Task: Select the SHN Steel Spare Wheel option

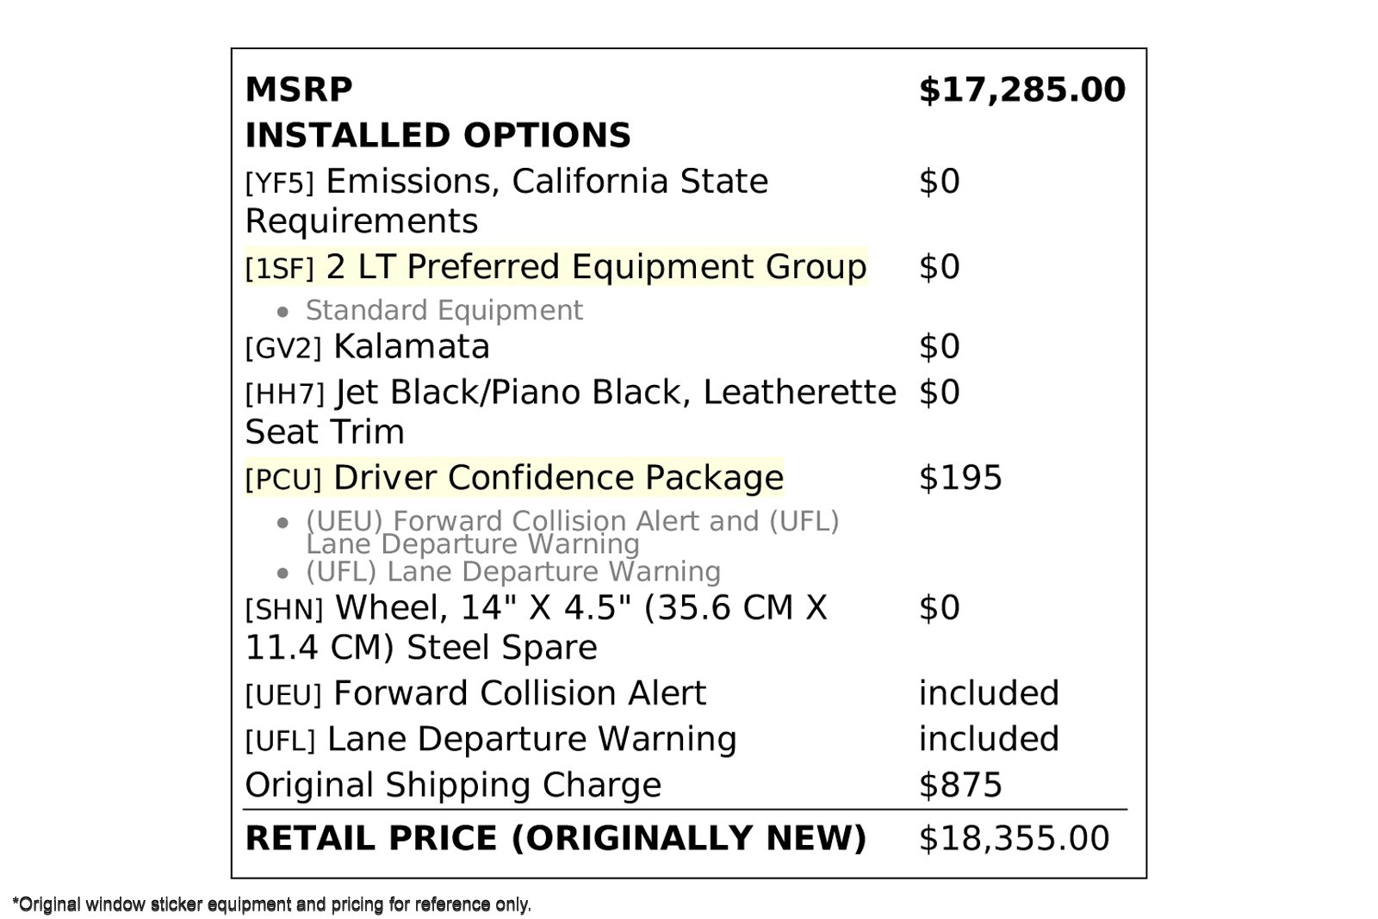Action: (x=536, y=608)
